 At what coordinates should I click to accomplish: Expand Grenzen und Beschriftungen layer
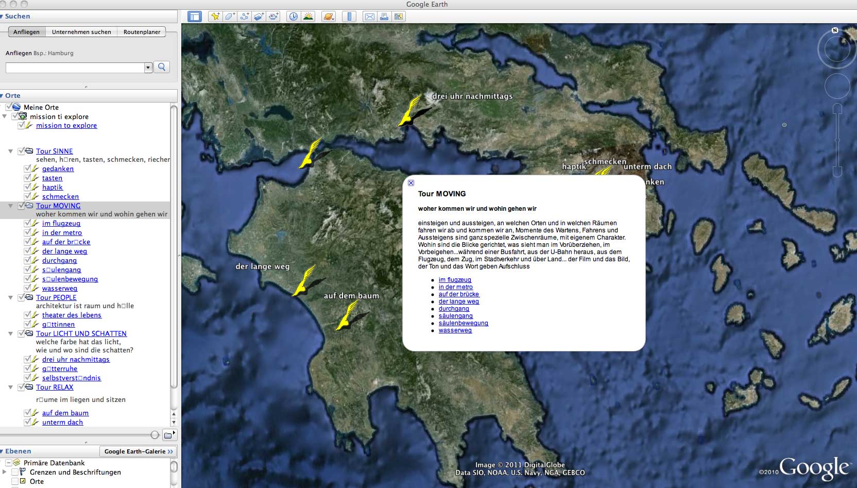click(x=5, y=472)
